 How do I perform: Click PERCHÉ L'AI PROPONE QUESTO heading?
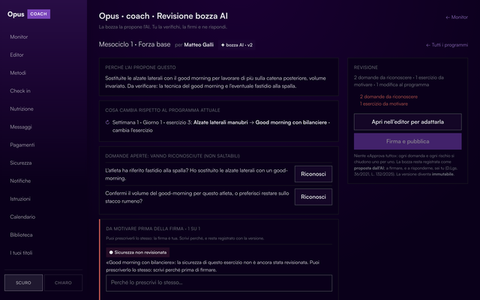point(140,67)
